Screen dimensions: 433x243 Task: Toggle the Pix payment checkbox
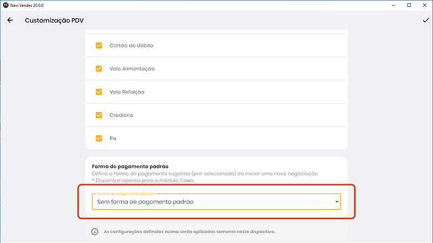(99, 138)
